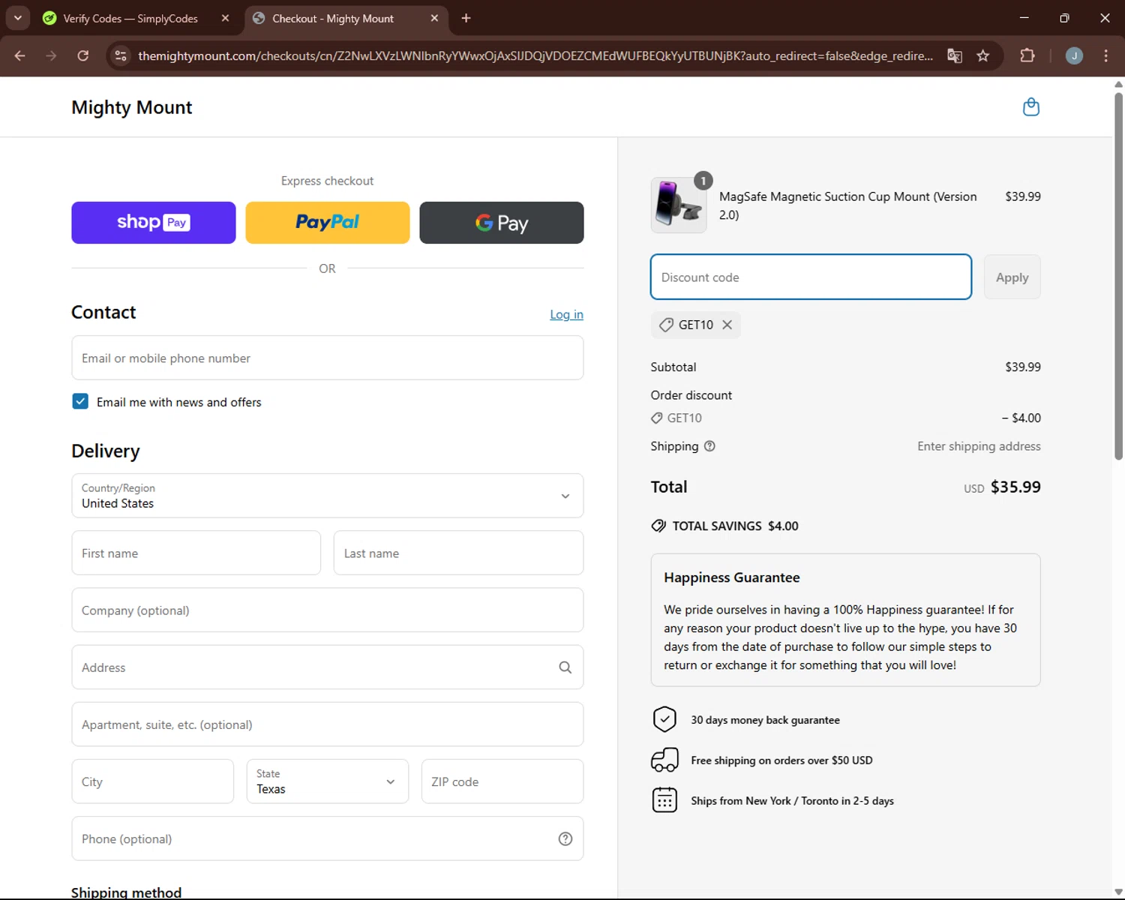The image size is (1125, 900).
Task: Click the TOTAL SAVINGS $4.00 text
Action: [735, 526]
